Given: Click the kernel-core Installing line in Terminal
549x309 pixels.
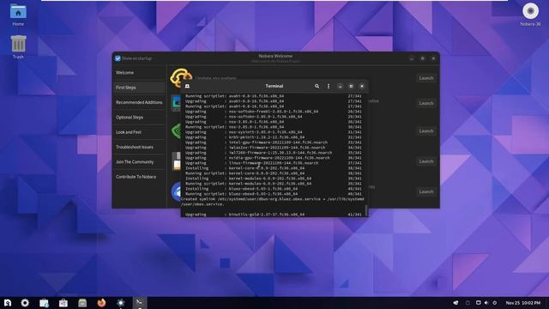Looking at the screenshot, I should coord(274,168).
